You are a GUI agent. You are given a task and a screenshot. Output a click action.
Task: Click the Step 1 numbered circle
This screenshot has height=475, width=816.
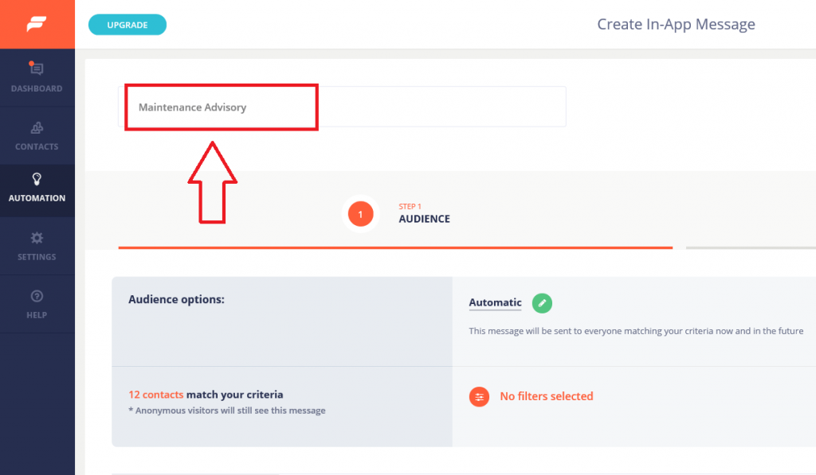(360, 213)
